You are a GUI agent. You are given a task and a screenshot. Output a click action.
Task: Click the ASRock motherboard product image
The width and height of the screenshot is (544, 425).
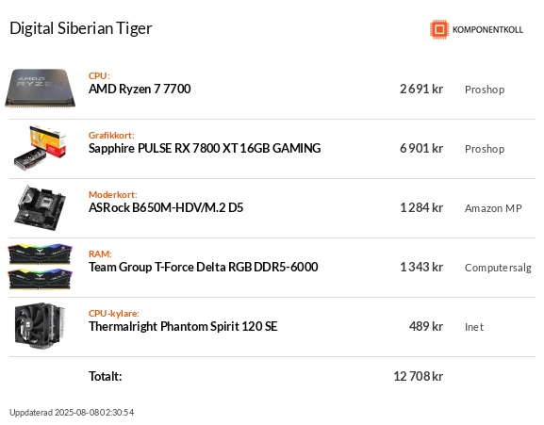coord(41,207)
